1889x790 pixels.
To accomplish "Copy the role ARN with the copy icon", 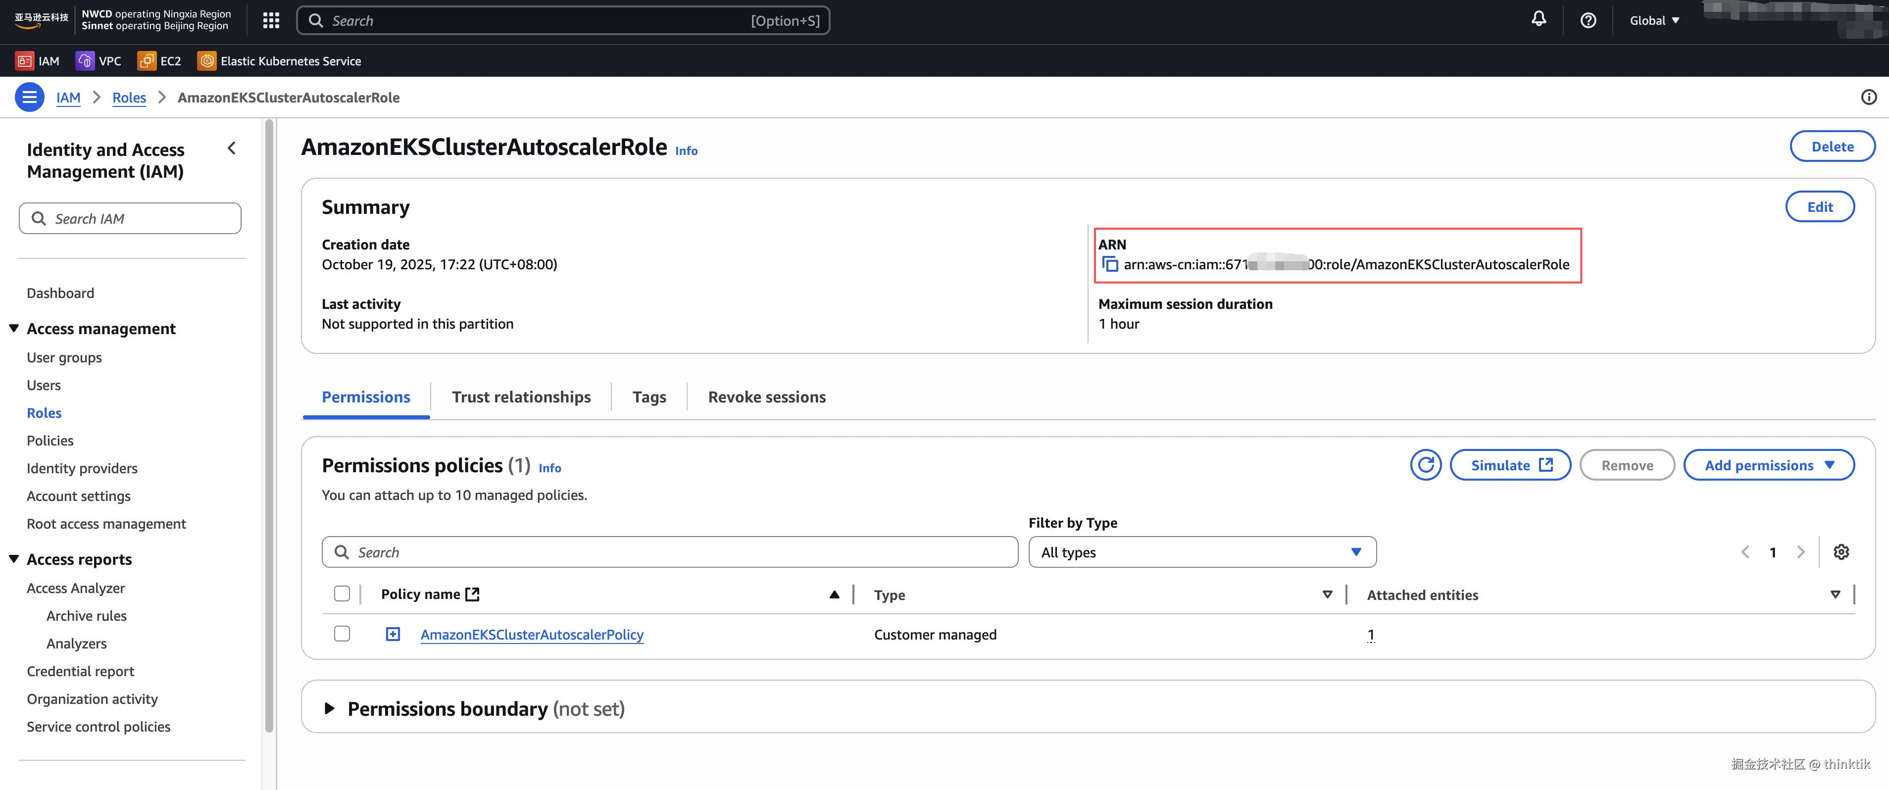I will (1110, 264).
